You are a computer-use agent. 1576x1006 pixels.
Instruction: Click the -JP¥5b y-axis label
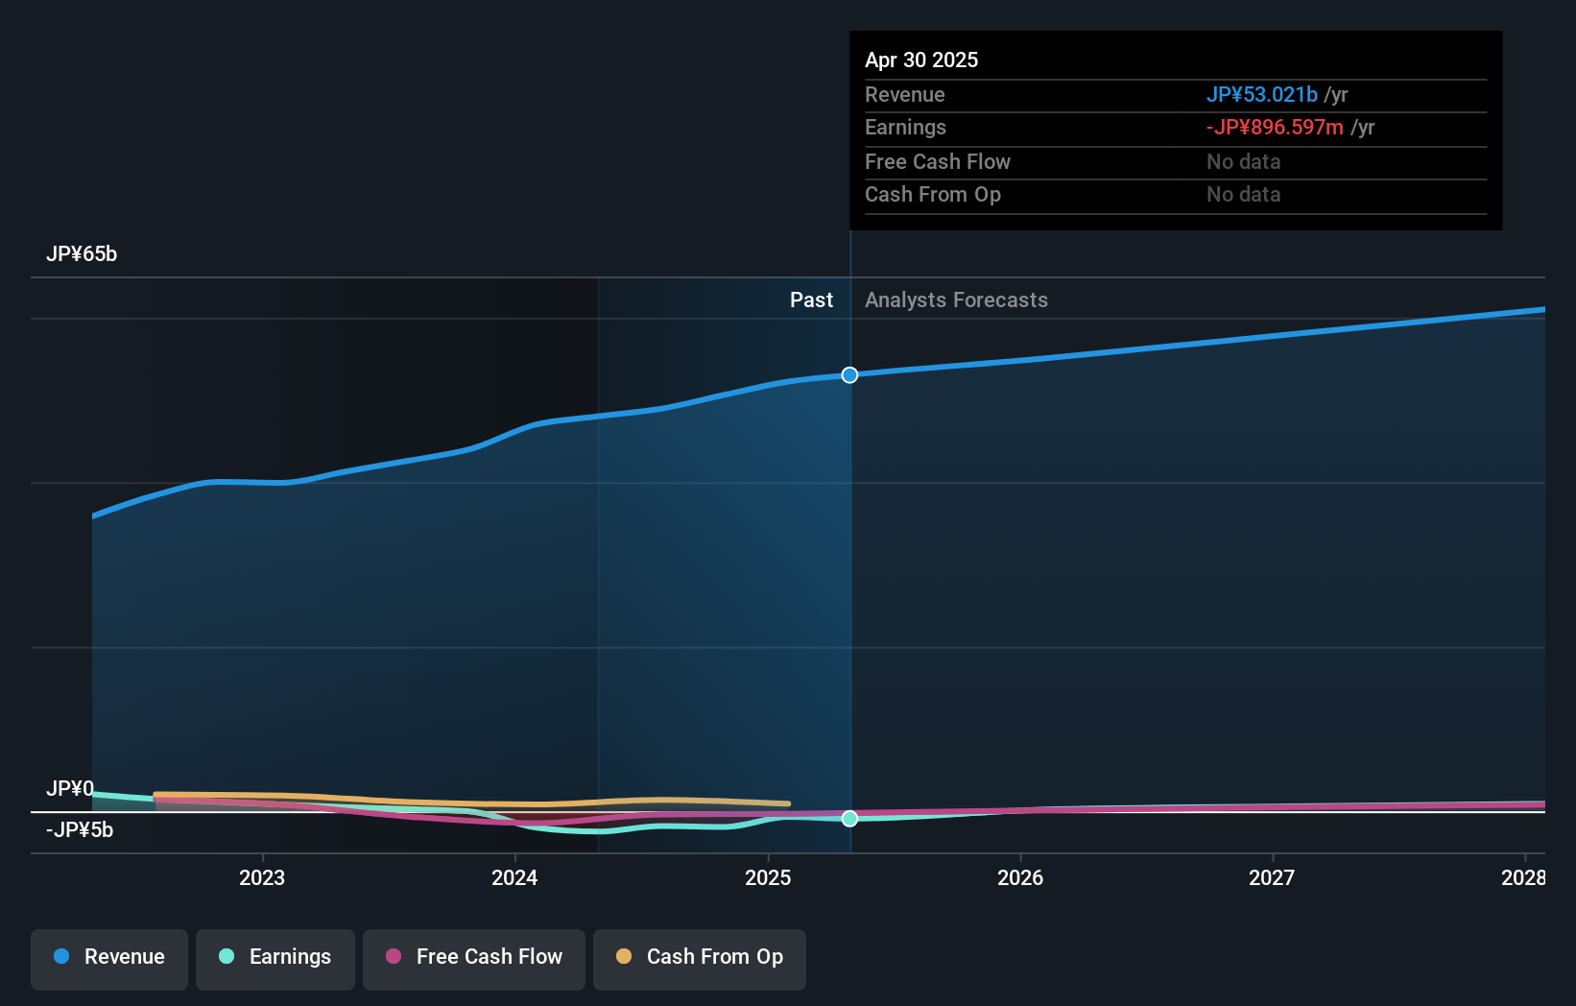coord(80,830)
